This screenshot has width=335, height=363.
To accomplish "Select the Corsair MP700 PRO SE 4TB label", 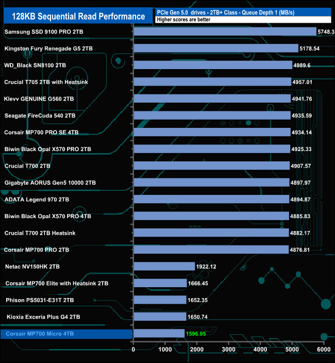I will (x=41, y=133).
